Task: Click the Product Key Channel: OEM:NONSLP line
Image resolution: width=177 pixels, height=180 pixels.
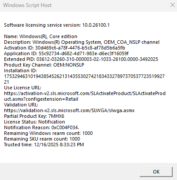Action: [44, 65]
